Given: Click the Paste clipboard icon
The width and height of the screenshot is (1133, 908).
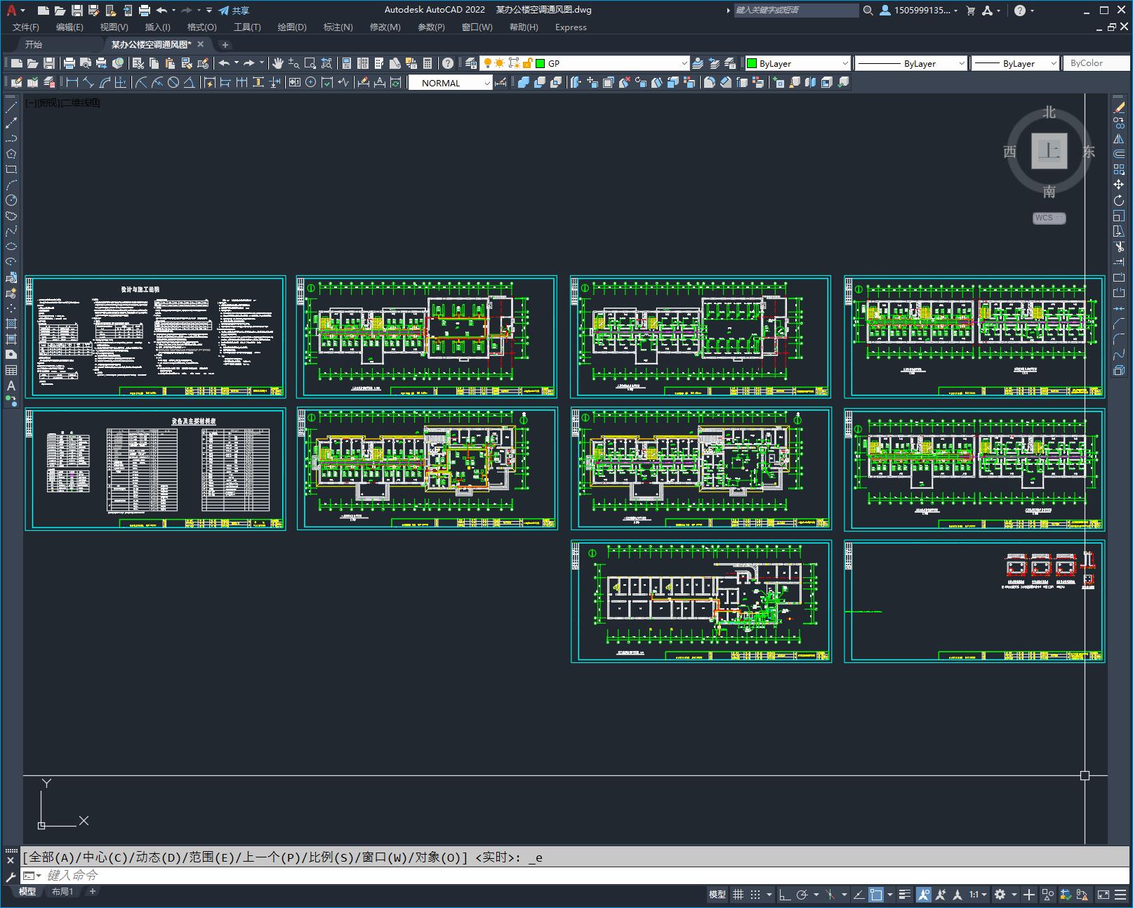Looking at the screenshot, I should [x=170, y=63].
